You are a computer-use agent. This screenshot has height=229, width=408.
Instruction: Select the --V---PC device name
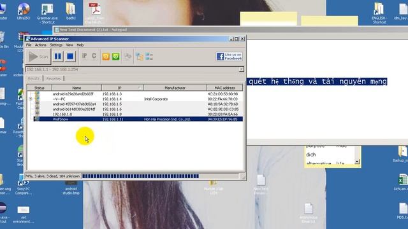click(x=59, y=99)
